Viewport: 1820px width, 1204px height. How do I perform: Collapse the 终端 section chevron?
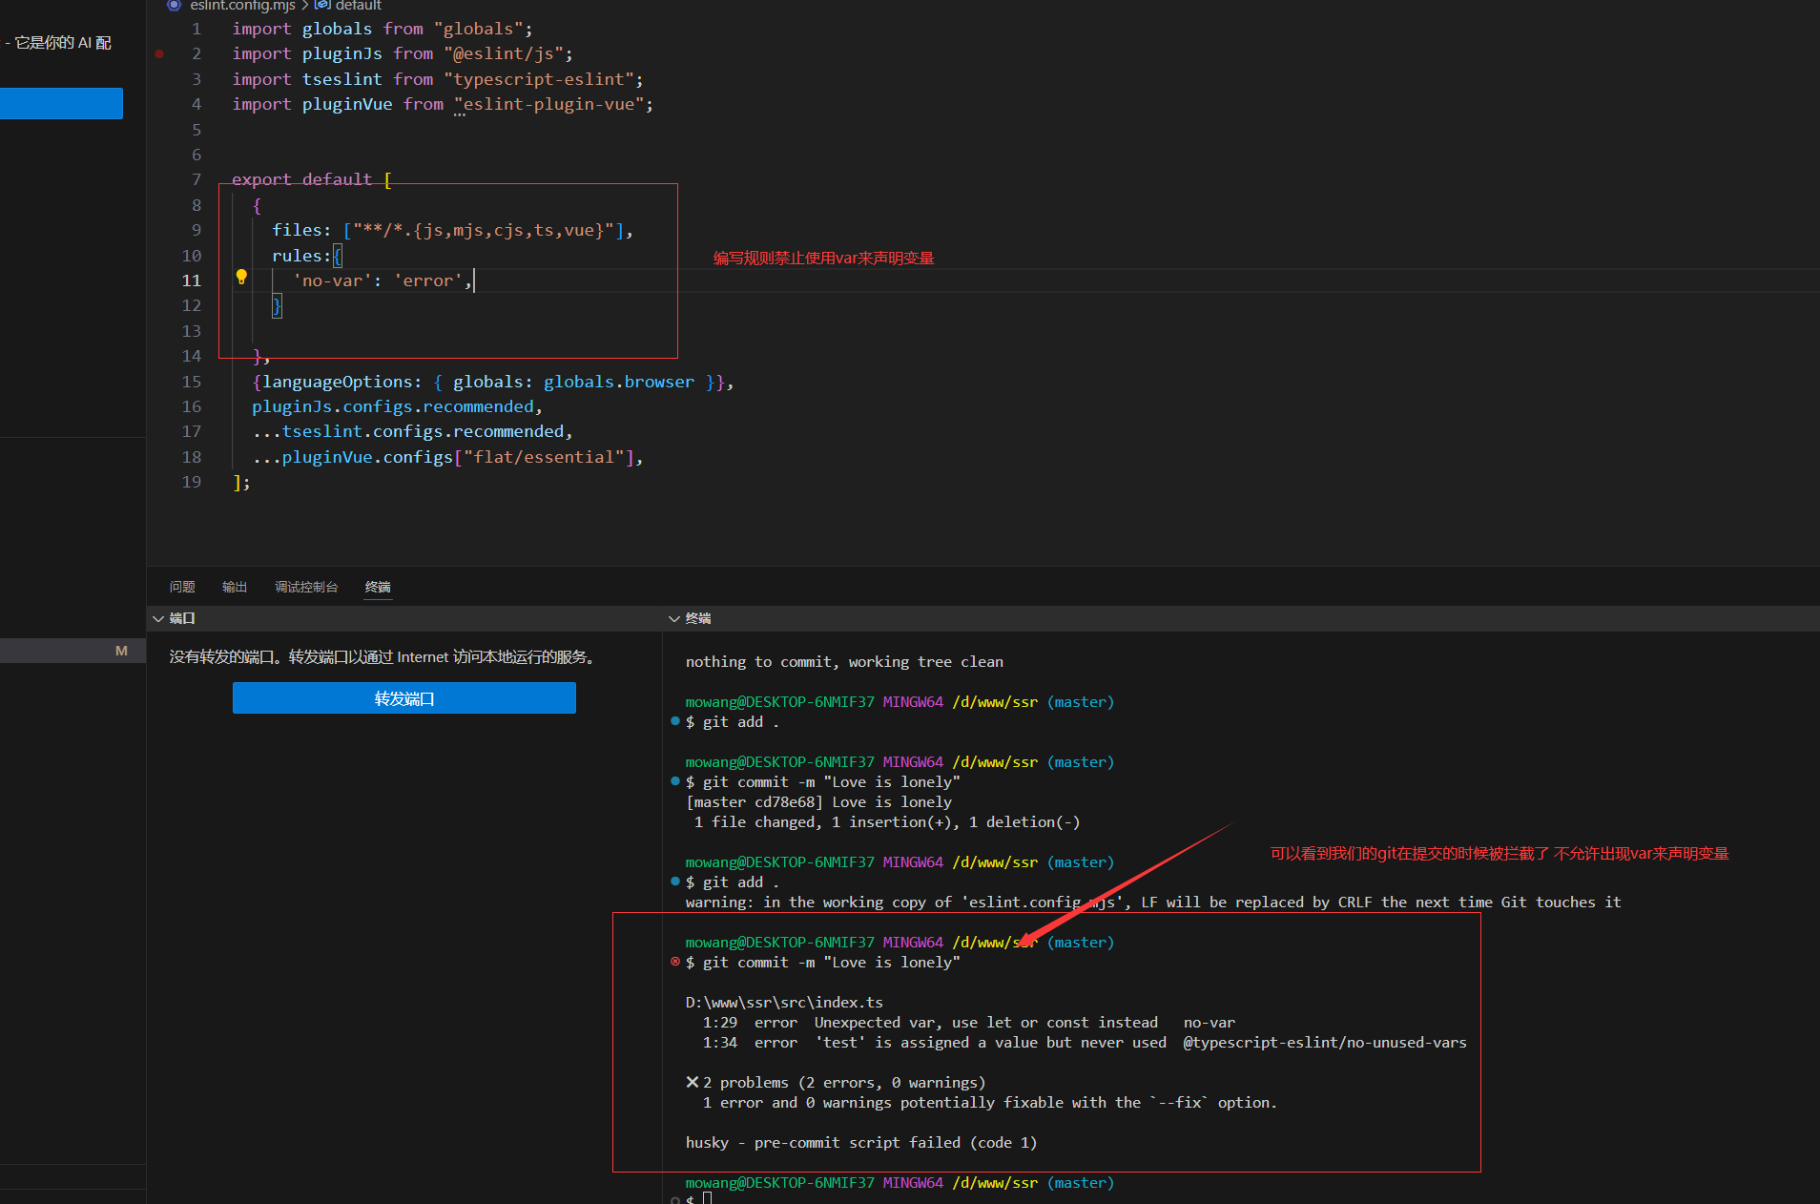pyautogui.click(x=674, y=618)
